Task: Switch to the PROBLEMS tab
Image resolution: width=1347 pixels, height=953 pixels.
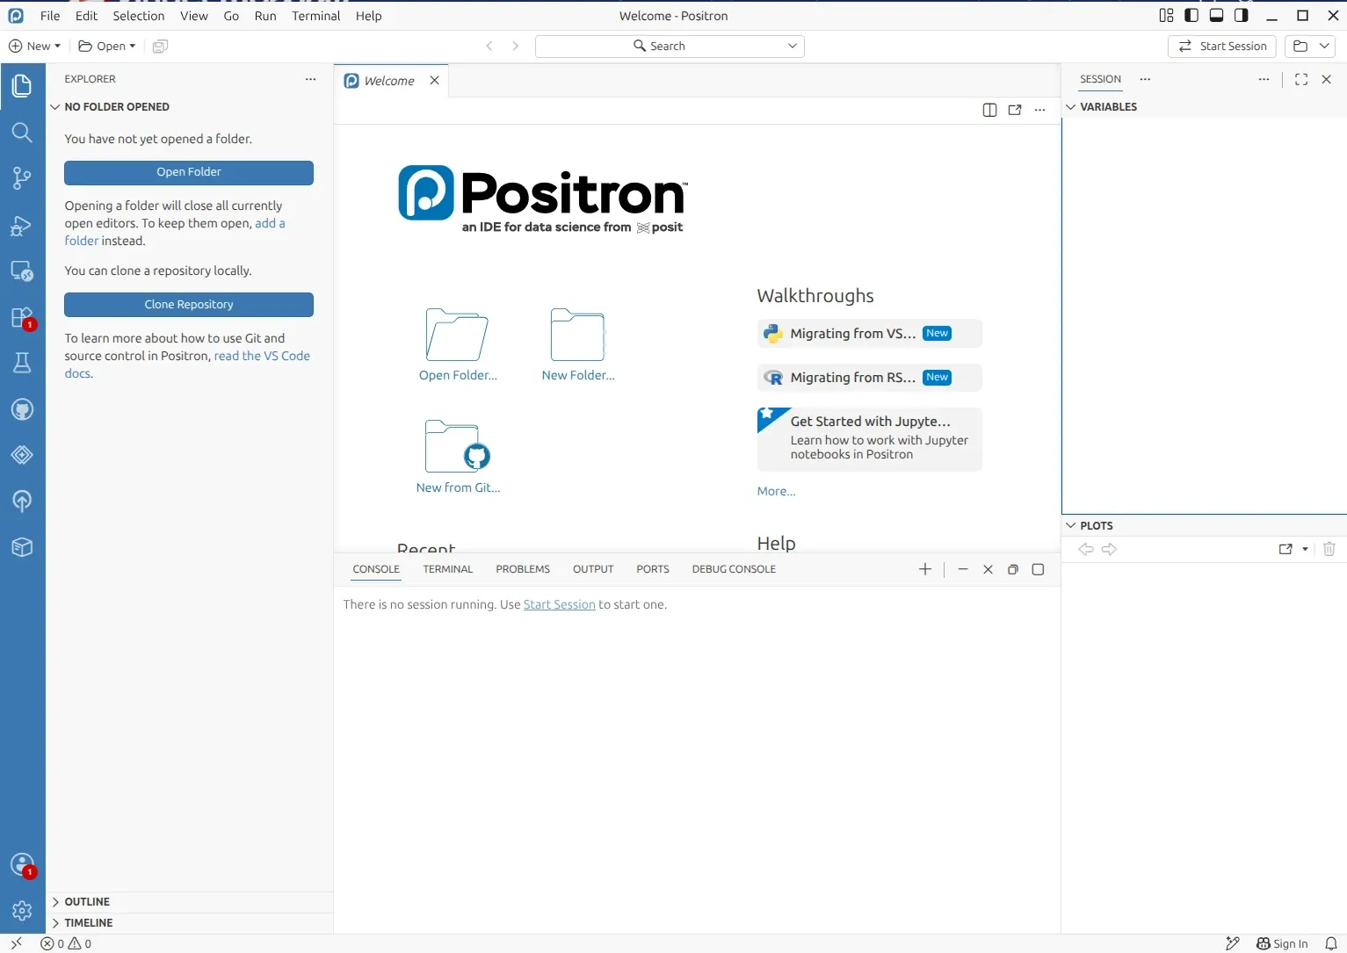Action: (x=523, y=569)
